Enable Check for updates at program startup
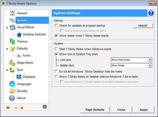This screenshot has width=158, height=117. point(56,26)
